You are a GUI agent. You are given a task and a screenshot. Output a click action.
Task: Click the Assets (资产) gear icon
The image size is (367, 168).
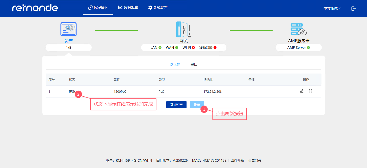[x=68, y=29]
